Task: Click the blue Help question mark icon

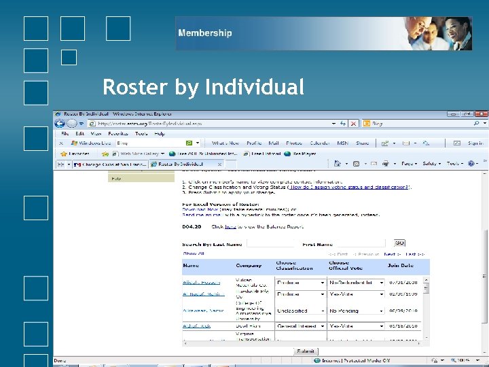Action: tap(471, 164)
